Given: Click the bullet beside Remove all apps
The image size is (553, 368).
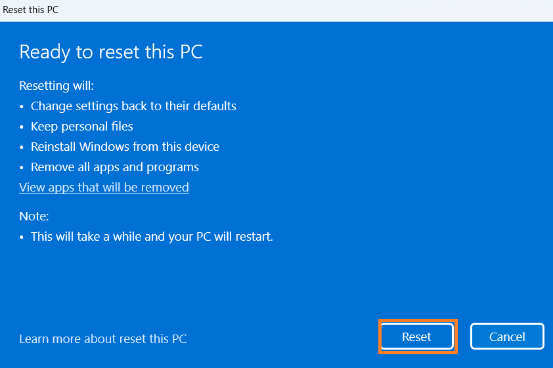Looking at the screenshot, I should (22, 167).
